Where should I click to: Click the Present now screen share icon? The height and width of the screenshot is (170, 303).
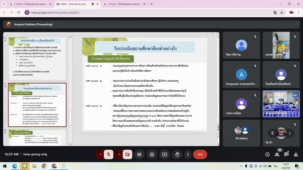(x=165, y=154)
